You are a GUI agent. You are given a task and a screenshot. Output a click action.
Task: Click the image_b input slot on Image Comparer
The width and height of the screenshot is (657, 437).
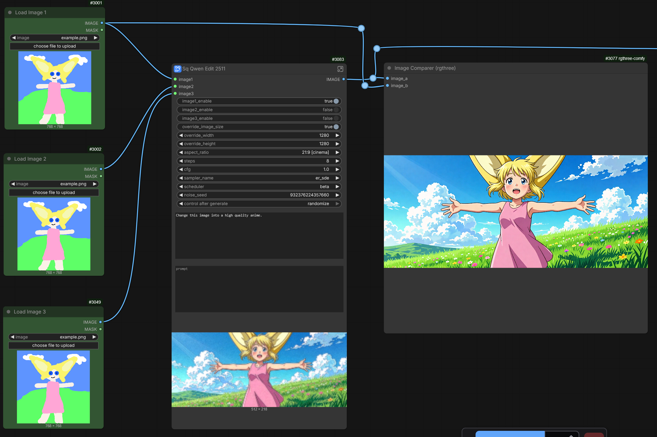point(388,86)
